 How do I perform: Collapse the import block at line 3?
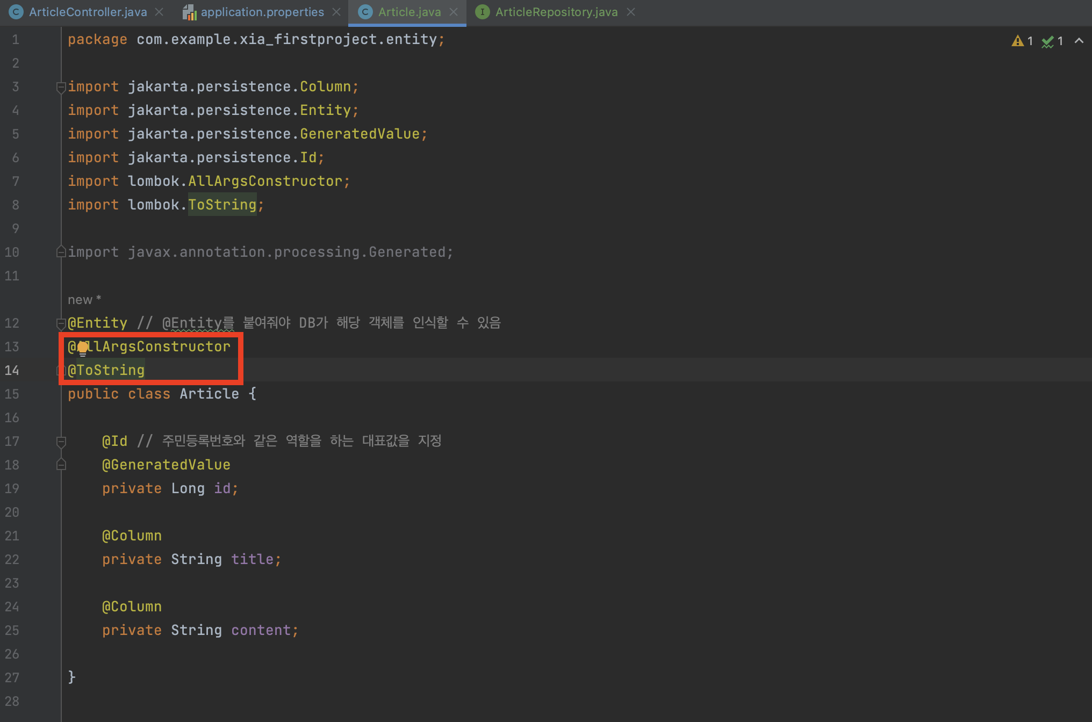(61, 87)
